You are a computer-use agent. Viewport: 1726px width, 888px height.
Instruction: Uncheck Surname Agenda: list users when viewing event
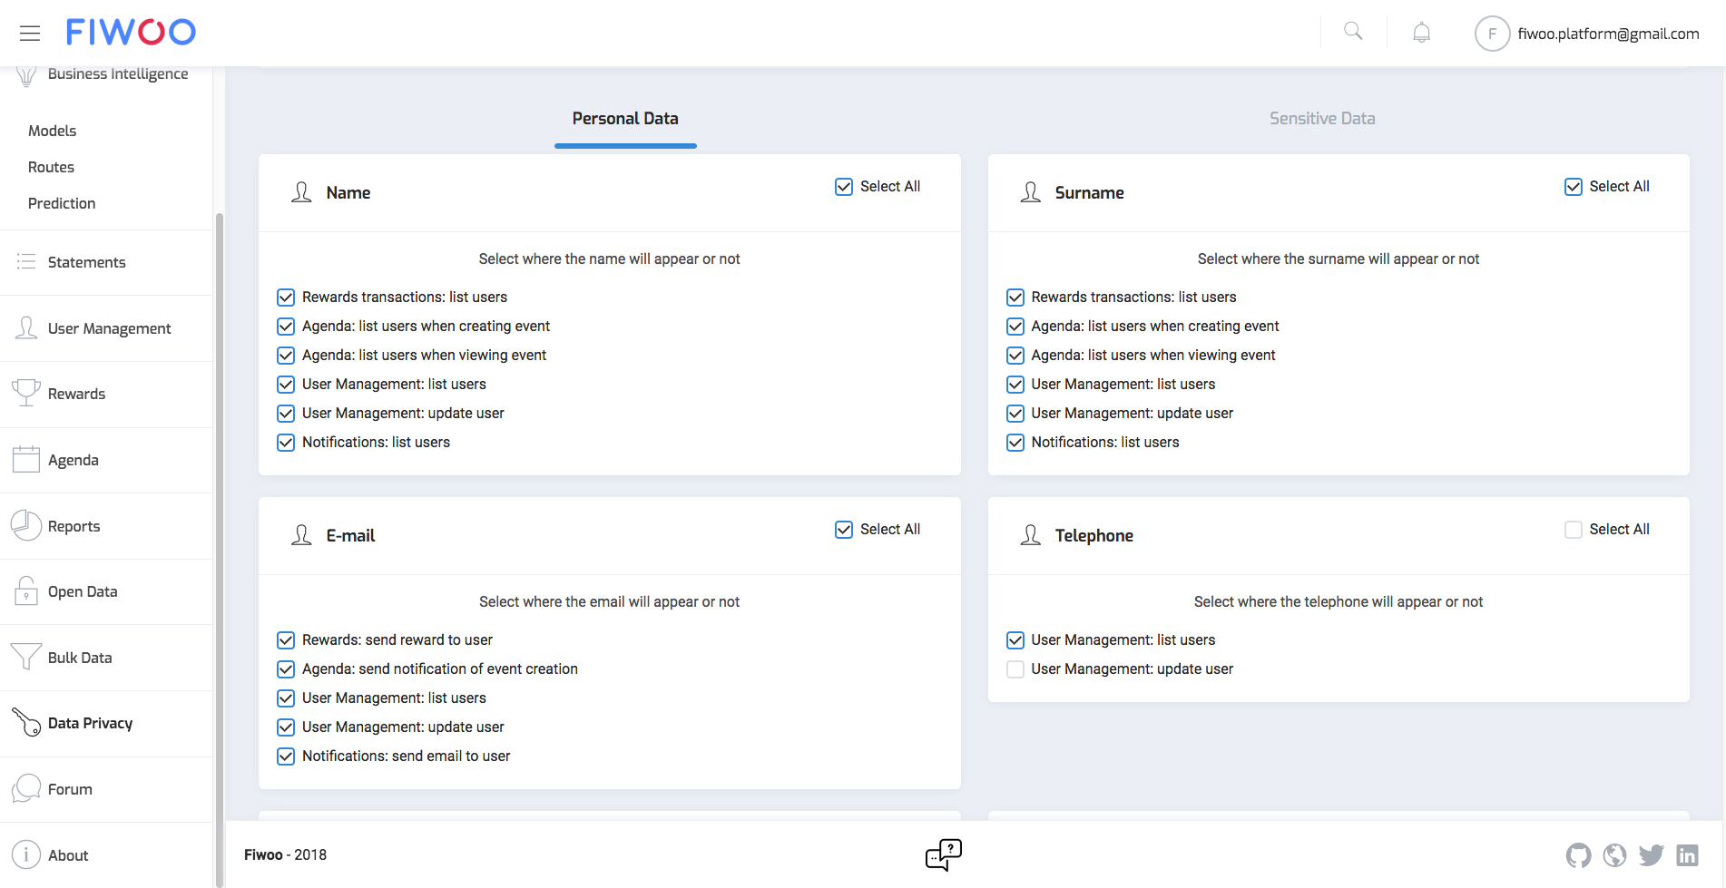pyautogui.click(x=1015, y=356)
